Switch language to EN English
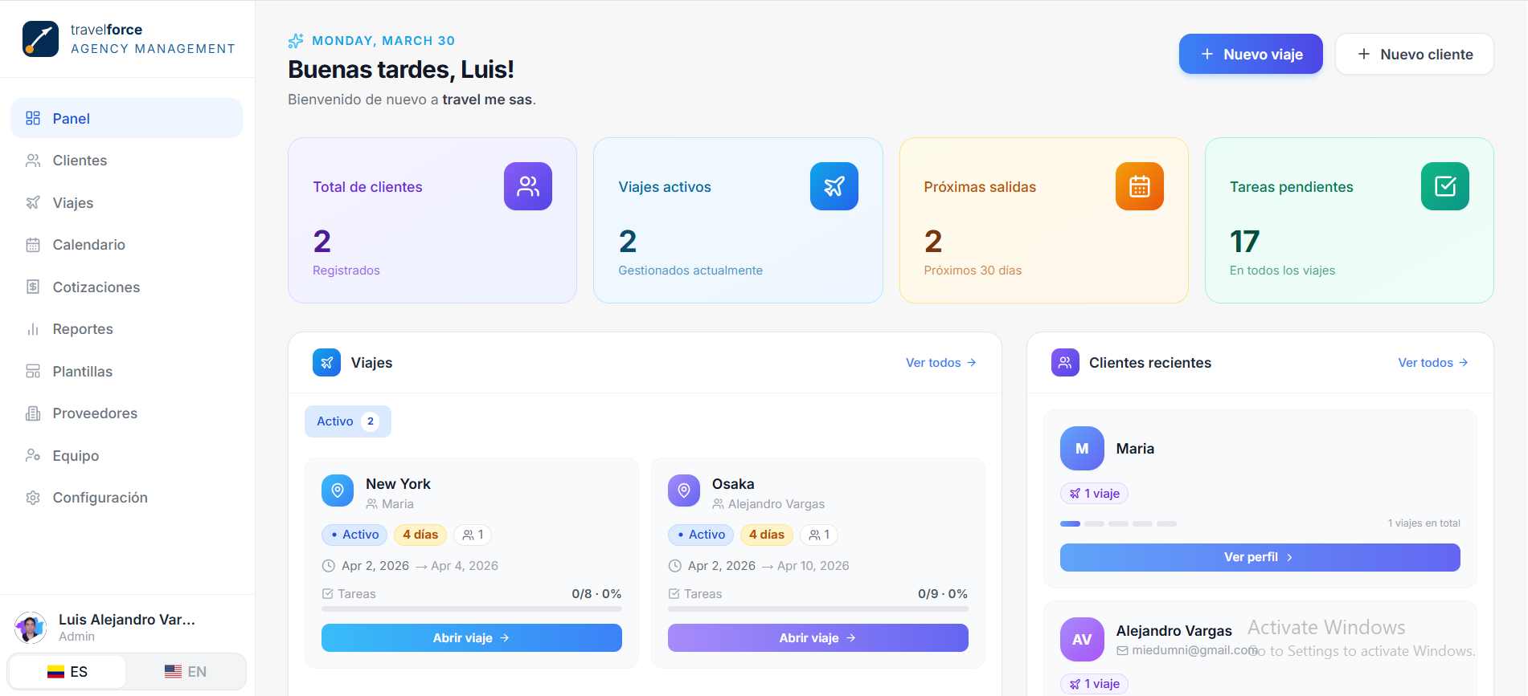Viewport: 1528px width, 696px height. coord(186,672)
